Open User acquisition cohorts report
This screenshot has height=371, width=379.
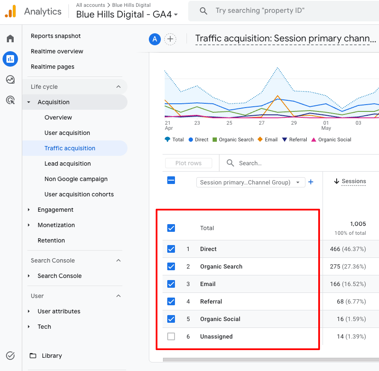point(79,194)
